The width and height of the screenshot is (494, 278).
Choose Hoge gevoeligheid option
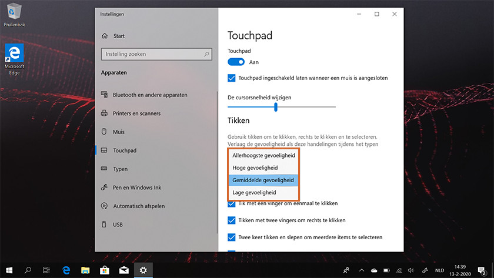263,168
